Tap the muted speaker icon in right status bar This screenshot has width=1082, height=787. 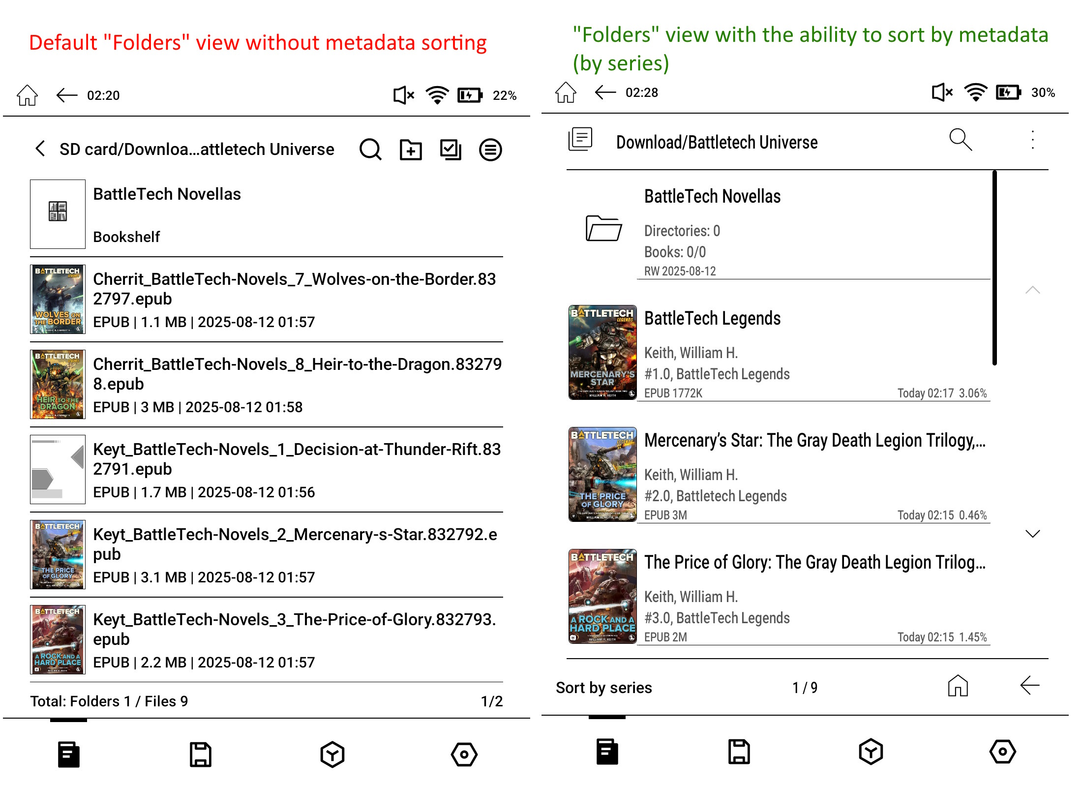pos(942,92)
